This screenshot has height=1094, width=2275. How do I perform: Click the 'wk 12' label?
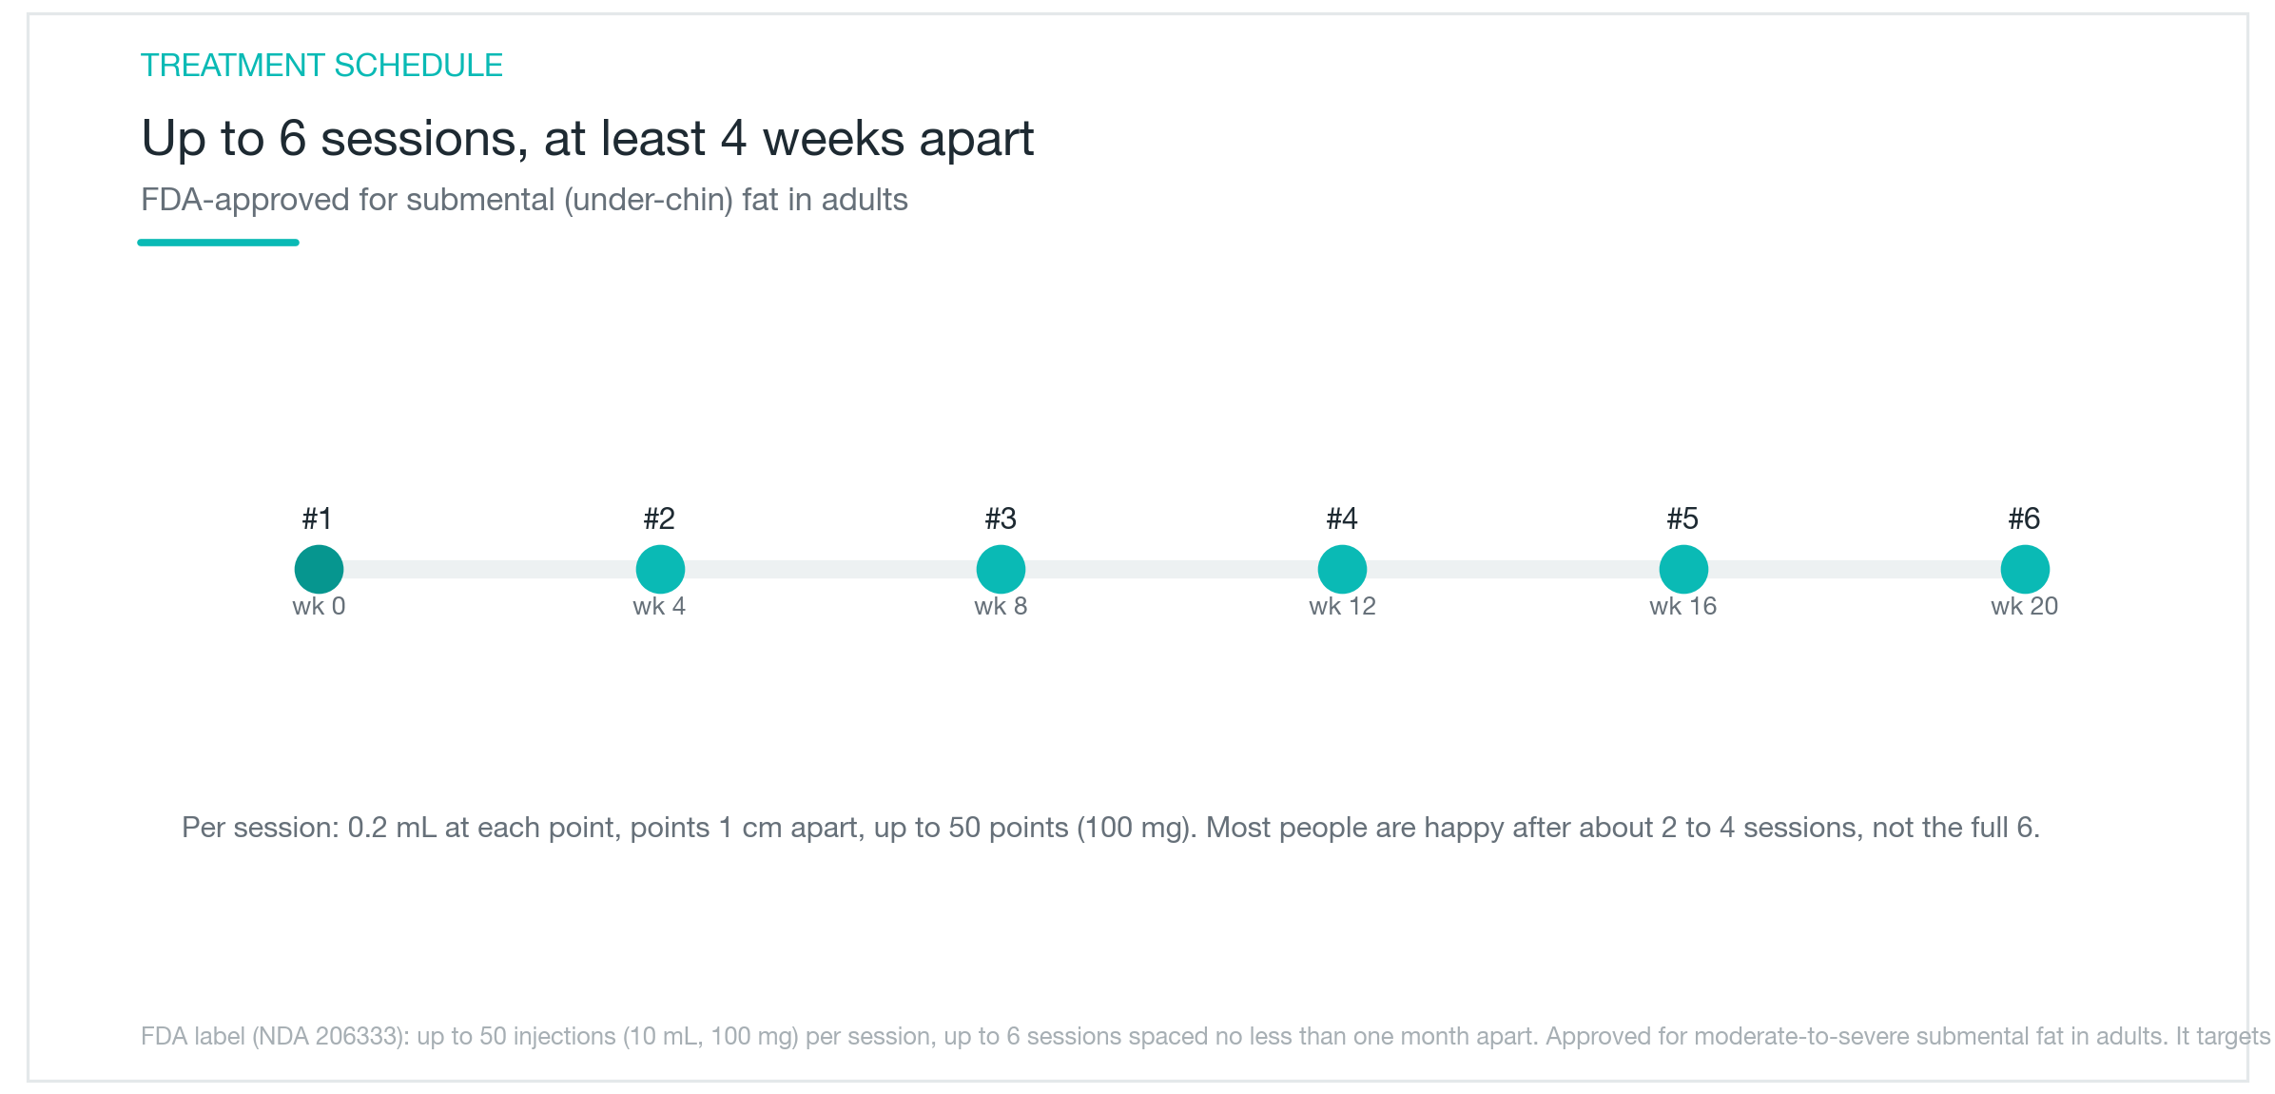(x=1342, y=606)
